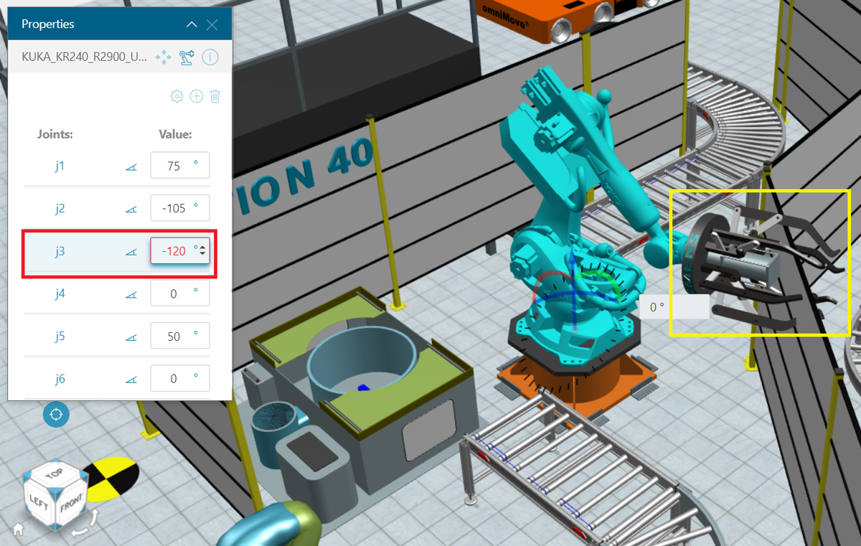Open the joint settings gear icon

pos(177,96)
